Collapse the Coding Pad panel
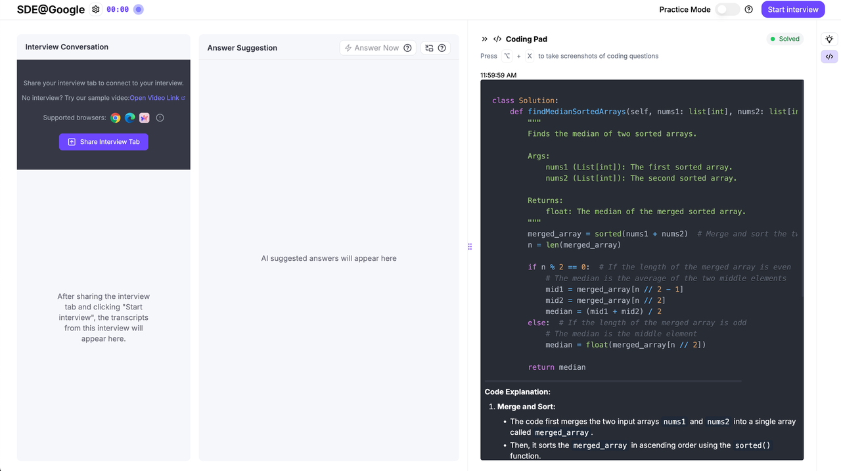The height and width of the screenshot is (471, 841). click(485, 39)
